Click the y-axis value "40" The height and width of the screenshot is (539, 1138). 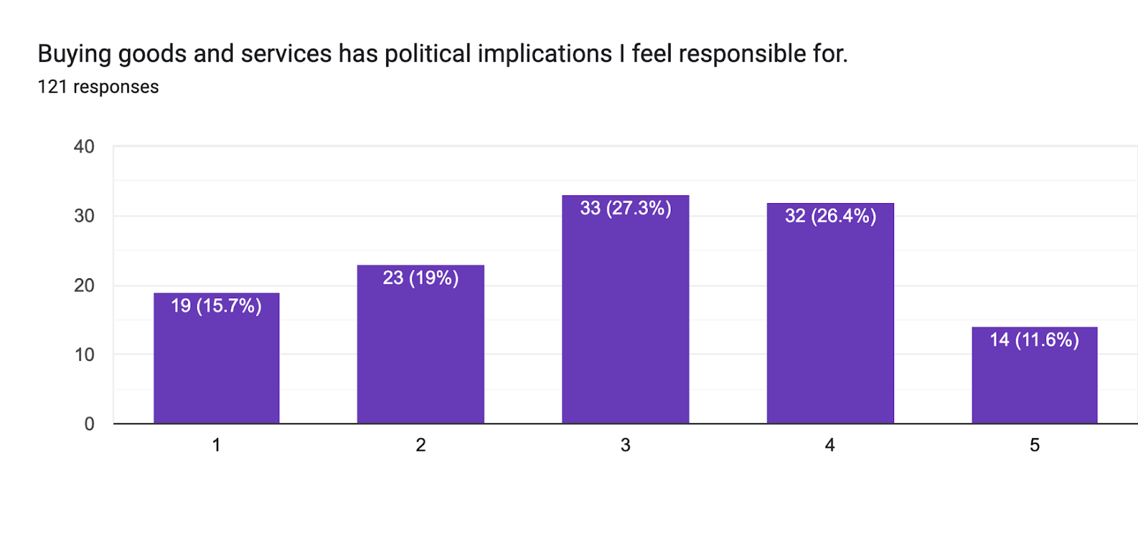pyautogui.click(x=84, y=147)
